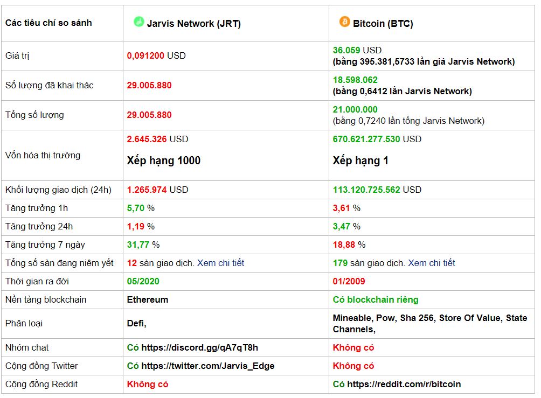Select 'Cộng đồng Reddit' row label
This screenshot has height=398, width=541.
coord(41,384)
